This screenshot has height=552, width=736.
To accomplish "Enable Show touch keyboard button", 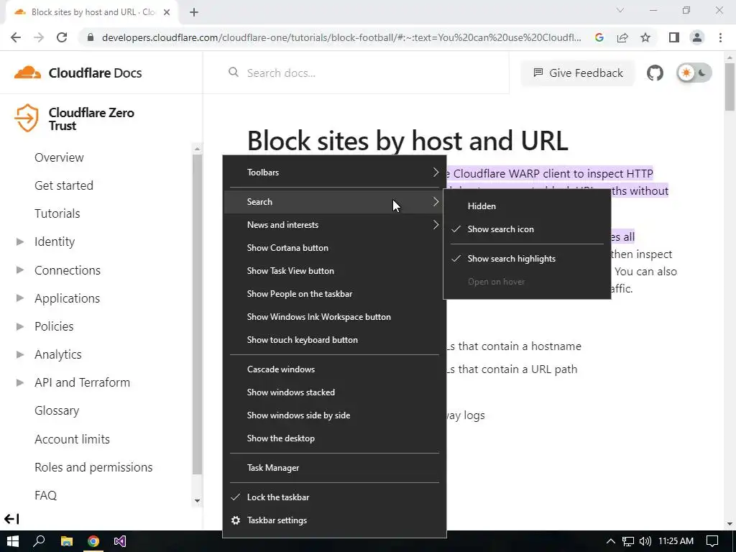I will click(334, 340).
